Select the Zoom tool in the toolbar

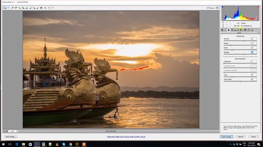click(5, 8)
